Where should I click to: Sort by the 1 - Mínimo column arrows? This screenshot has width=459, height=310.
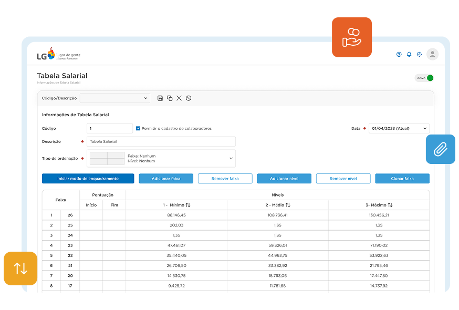pyautogui.click(x=188, y=205)
